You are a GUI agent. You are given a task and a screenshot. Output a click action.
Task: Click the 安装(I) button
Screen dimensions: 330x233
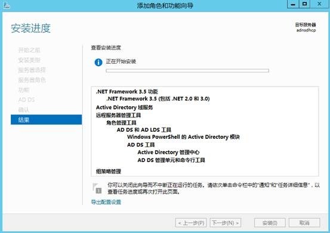pos(270,223)
